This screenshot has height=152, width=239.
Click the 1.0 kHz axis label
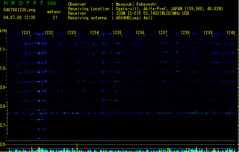3,68
